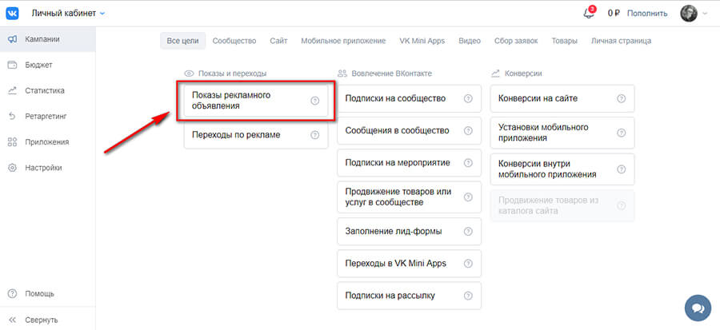Collapse the sidebar with Свернуть

pyautogui.click(x=40, y=320)
